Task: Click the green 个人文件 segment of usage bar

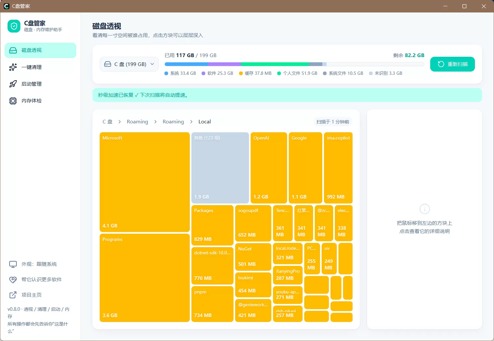Action: coord(275,64)
